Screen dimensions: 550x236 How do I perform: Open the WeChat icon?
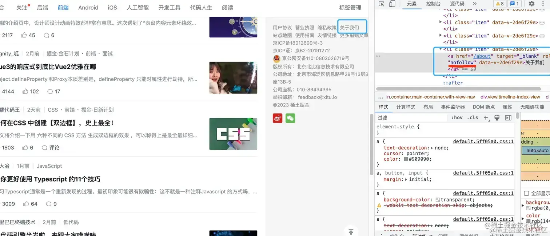point(290,118)
